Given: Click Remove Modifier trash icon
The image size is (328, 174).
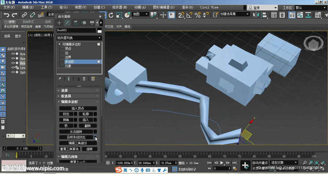Looking at the screenshot, I should [x=84, y=79].
